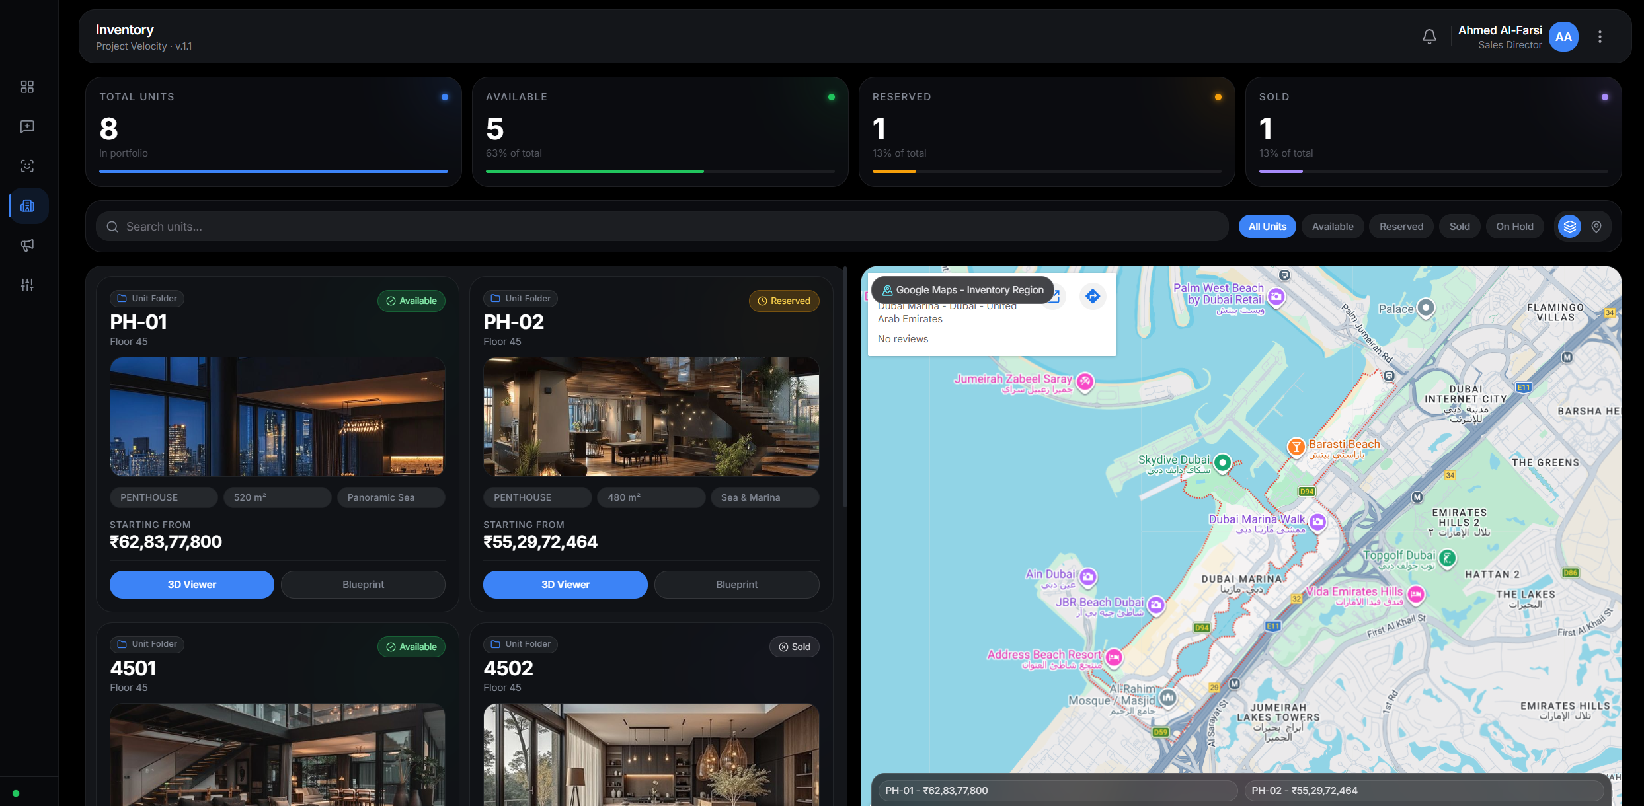
Task: Click the 520 m² area tag
Action: pos(278,497)
